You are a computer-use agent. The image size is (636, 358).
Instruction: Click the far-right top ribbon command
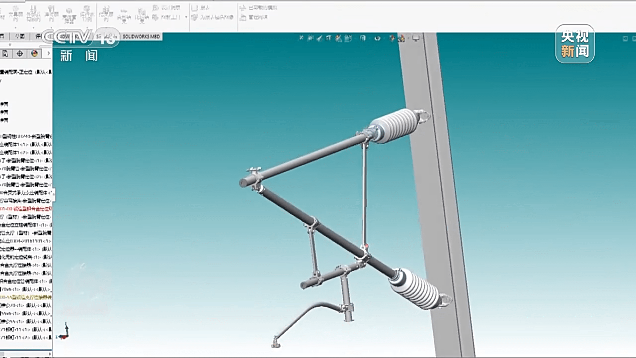(x=258, y=8)
